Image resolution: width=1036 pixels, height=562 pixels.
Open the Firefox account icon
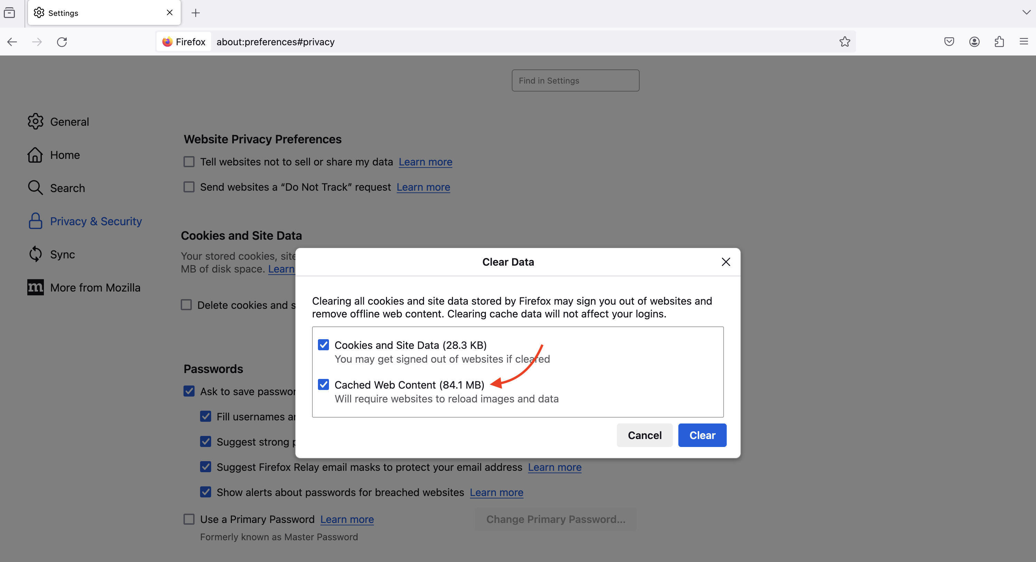point(974,42)
